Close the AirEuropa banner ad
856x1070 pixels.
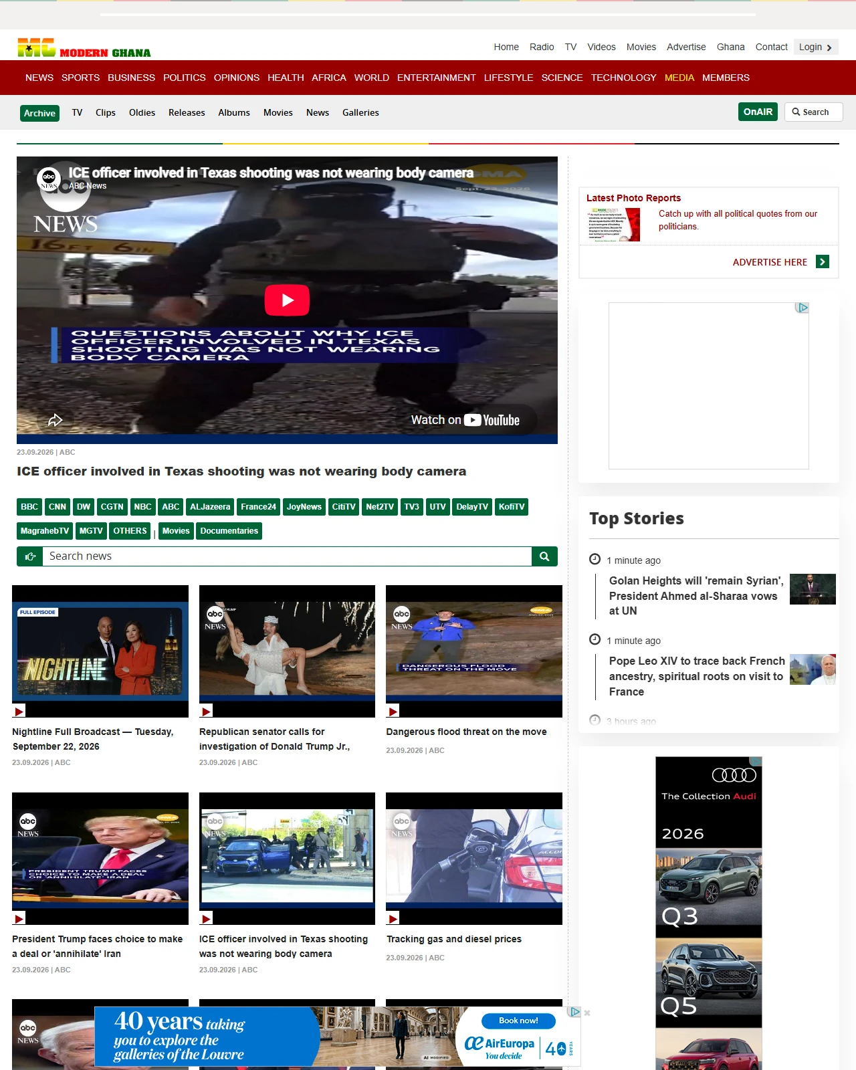(x=587, y=1013)
